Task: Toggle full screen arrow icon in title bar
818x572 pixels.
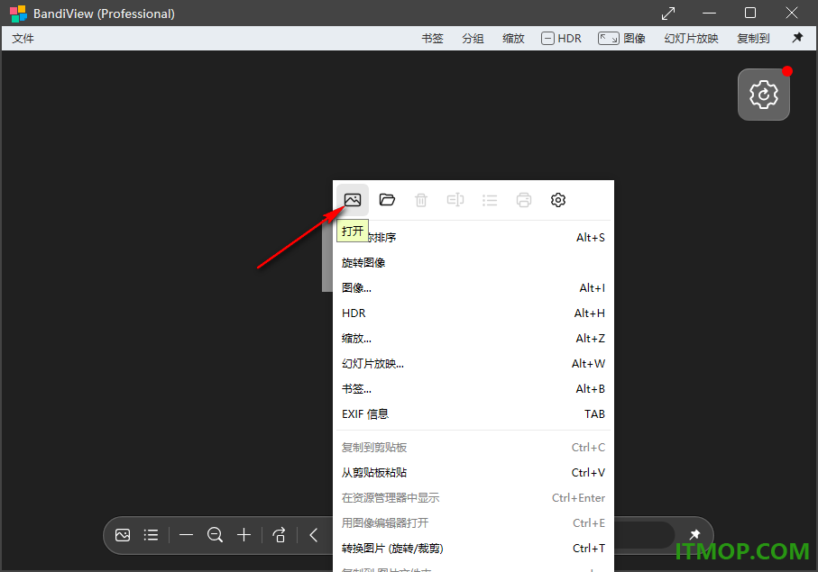Action: tap(668, 13)
